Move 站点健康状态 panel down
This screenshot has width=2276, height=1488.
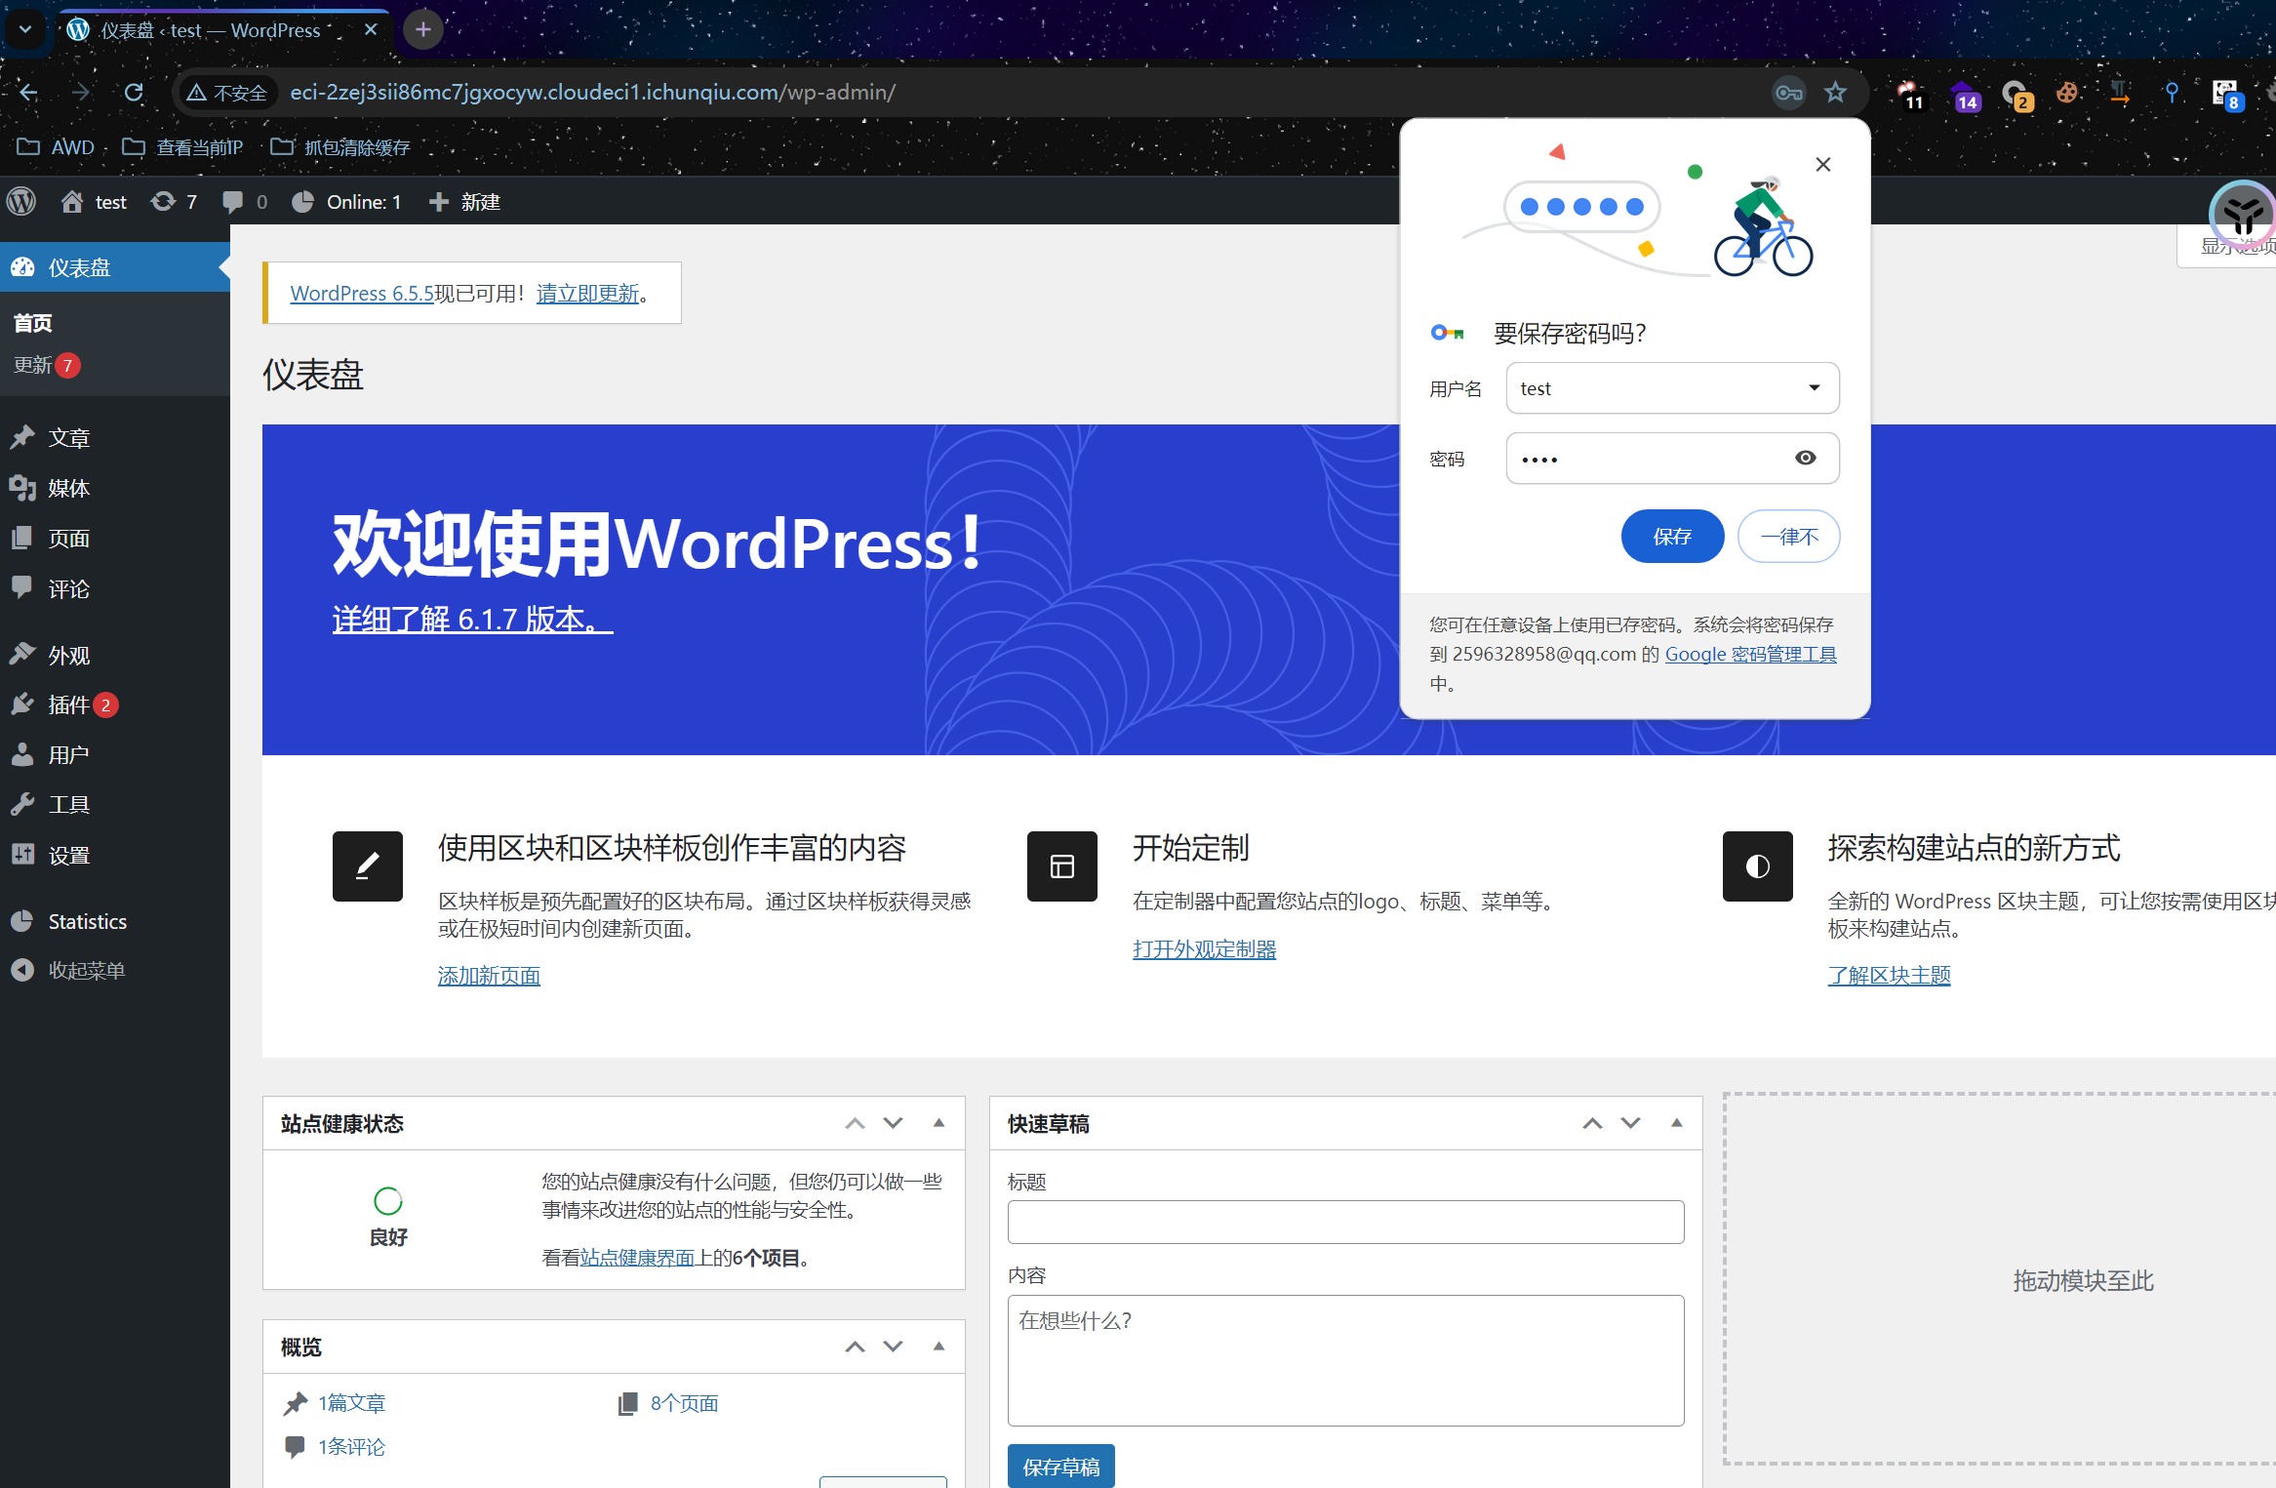(x=894, y=1124)
